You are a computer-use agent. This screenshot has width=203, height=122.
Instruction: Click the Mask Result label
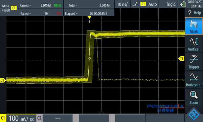click(6, 8)
